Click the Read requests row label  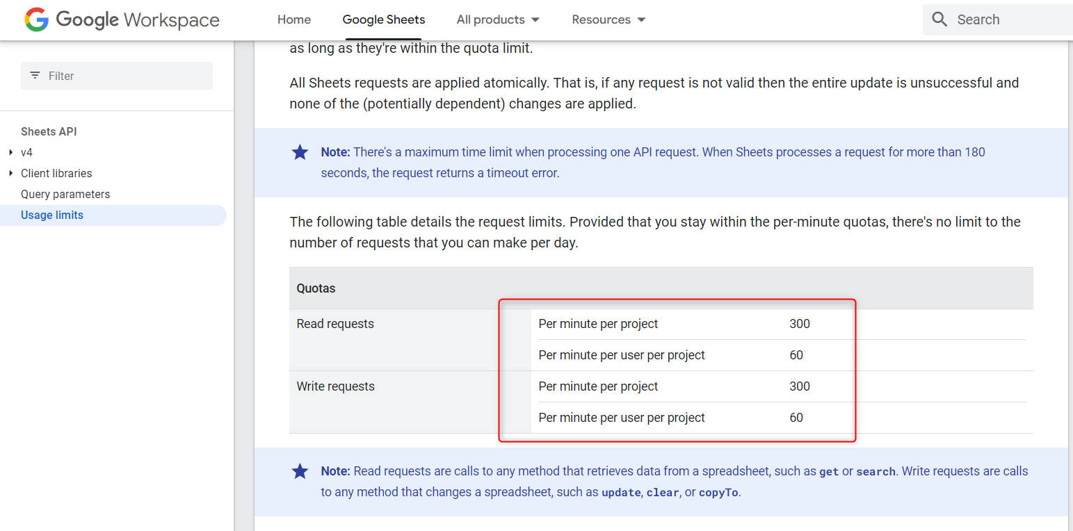(335, 324)
